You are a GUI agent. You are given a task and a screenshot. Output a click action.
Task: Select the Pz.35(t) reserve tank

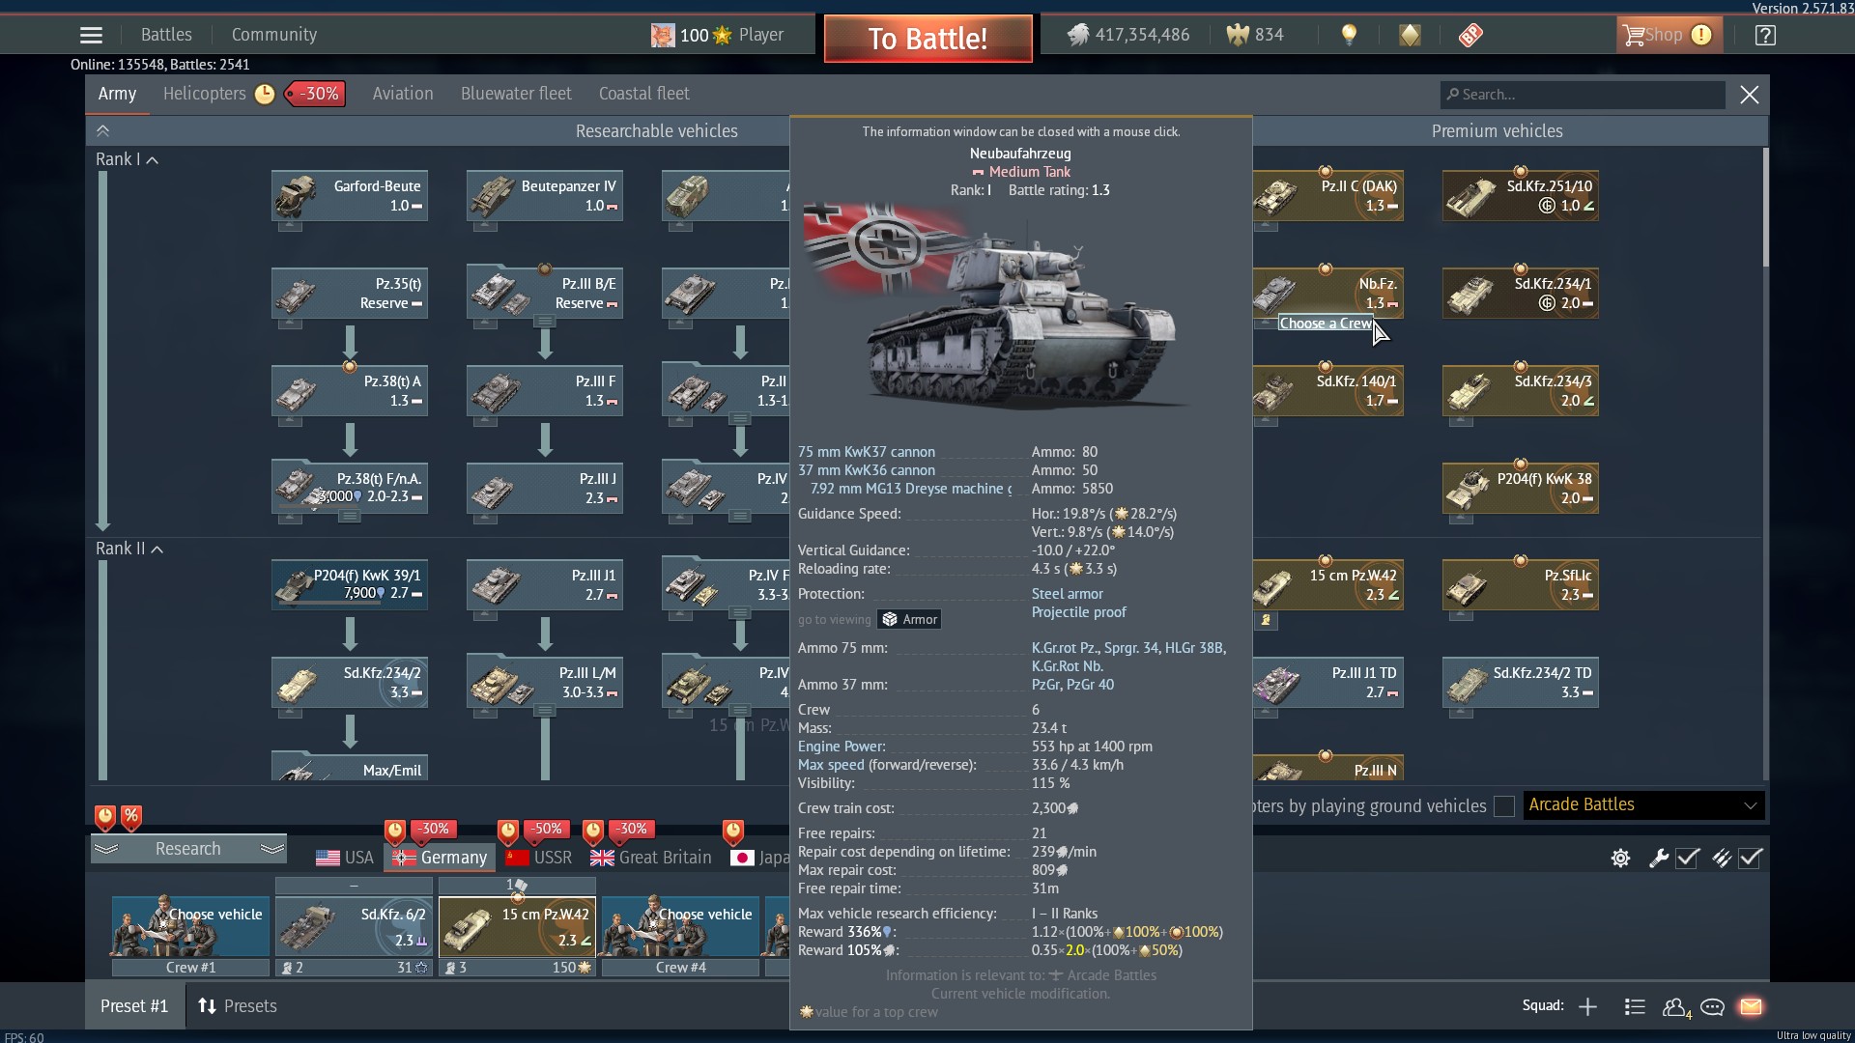point(350,294)
